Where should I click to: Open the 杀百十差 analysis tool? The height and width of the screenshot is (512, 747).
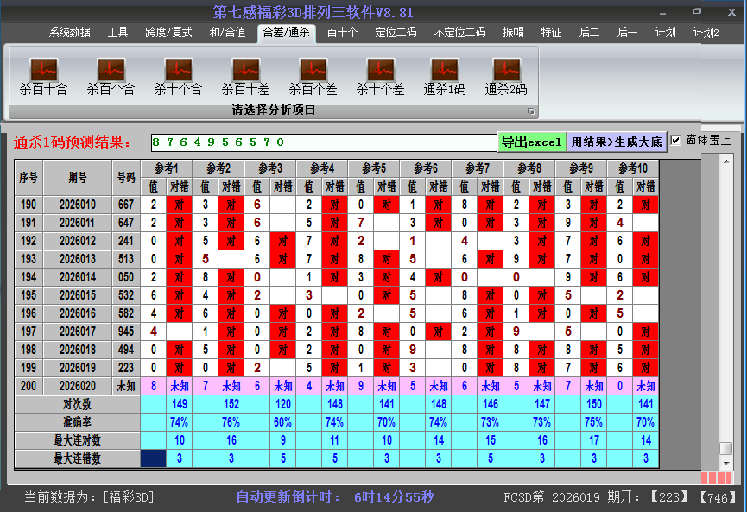[x=244, y=73]
